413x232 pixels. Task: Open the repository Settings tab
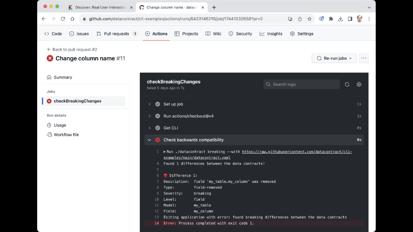302,34
